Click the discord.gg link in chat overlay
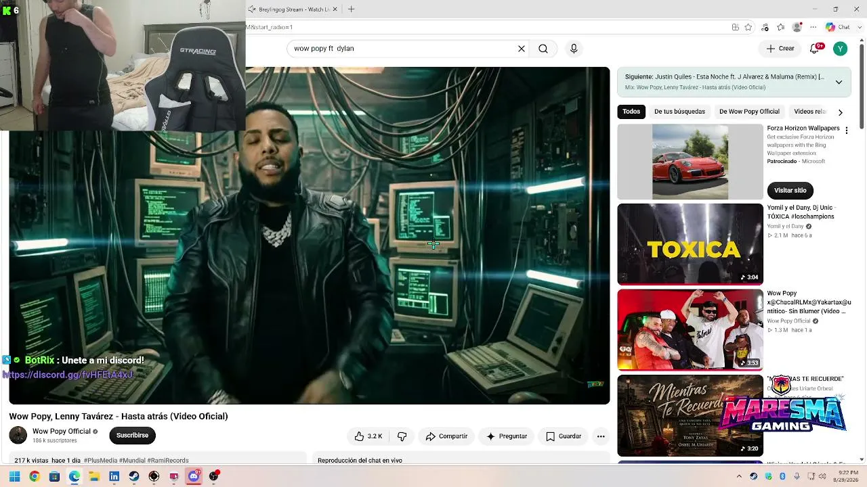Viewport: 867px width, 487px height. [68, 375]
